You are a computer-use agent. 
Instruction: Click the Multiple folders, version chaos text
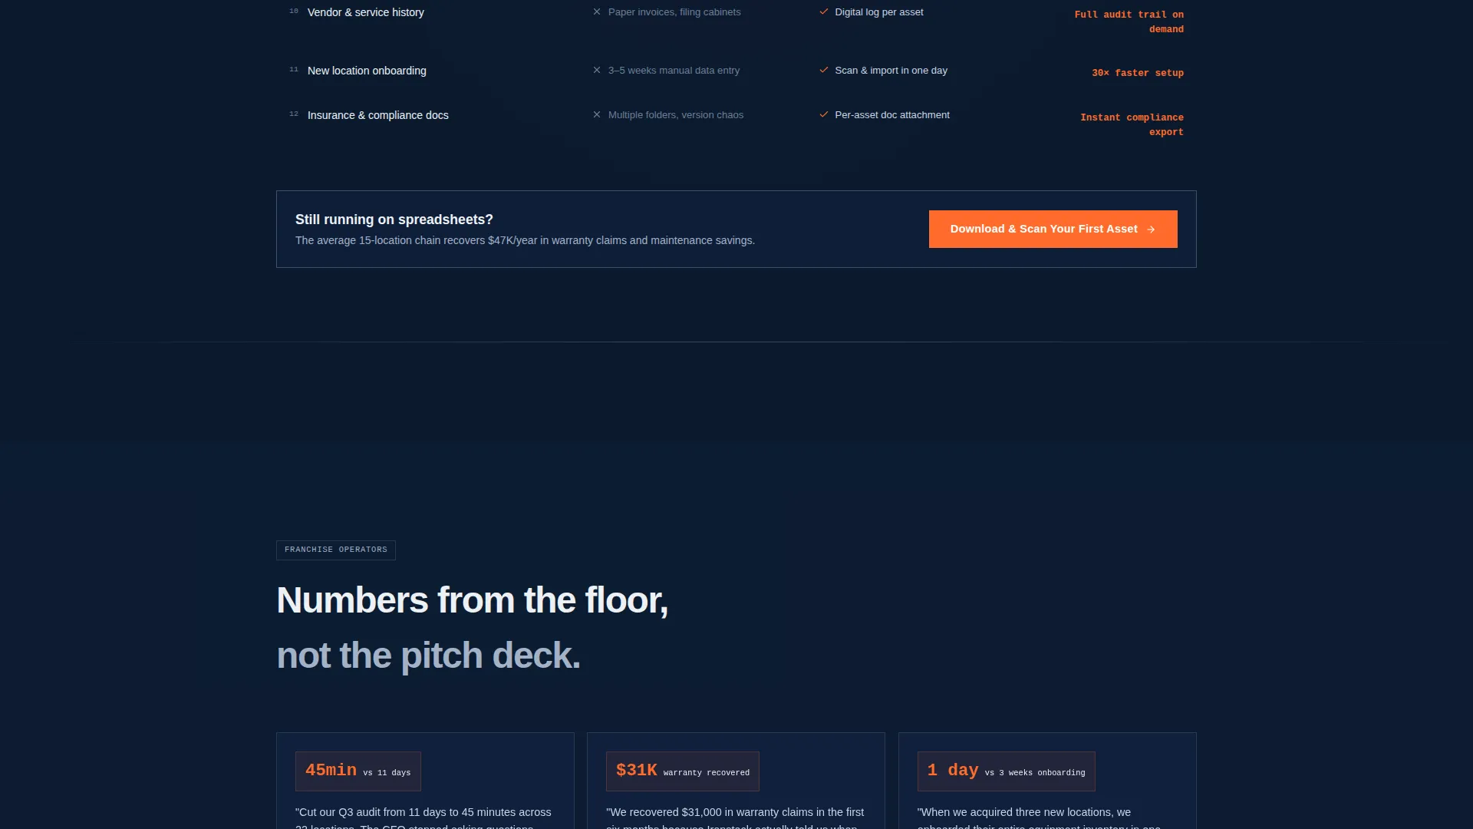coord(676,115)
